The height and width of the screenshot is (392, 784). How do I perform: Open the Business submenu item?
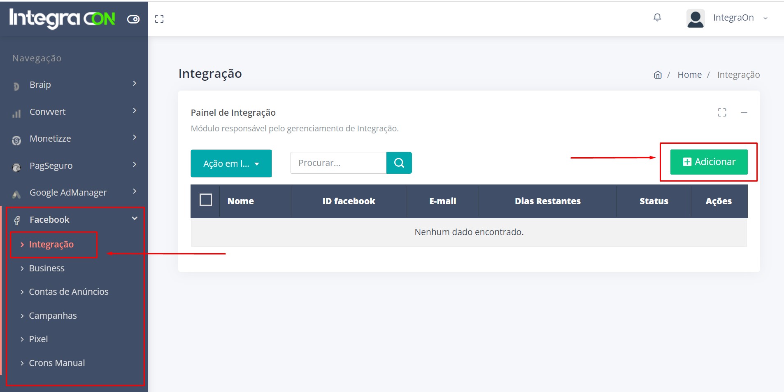click(x=47, y=268)
